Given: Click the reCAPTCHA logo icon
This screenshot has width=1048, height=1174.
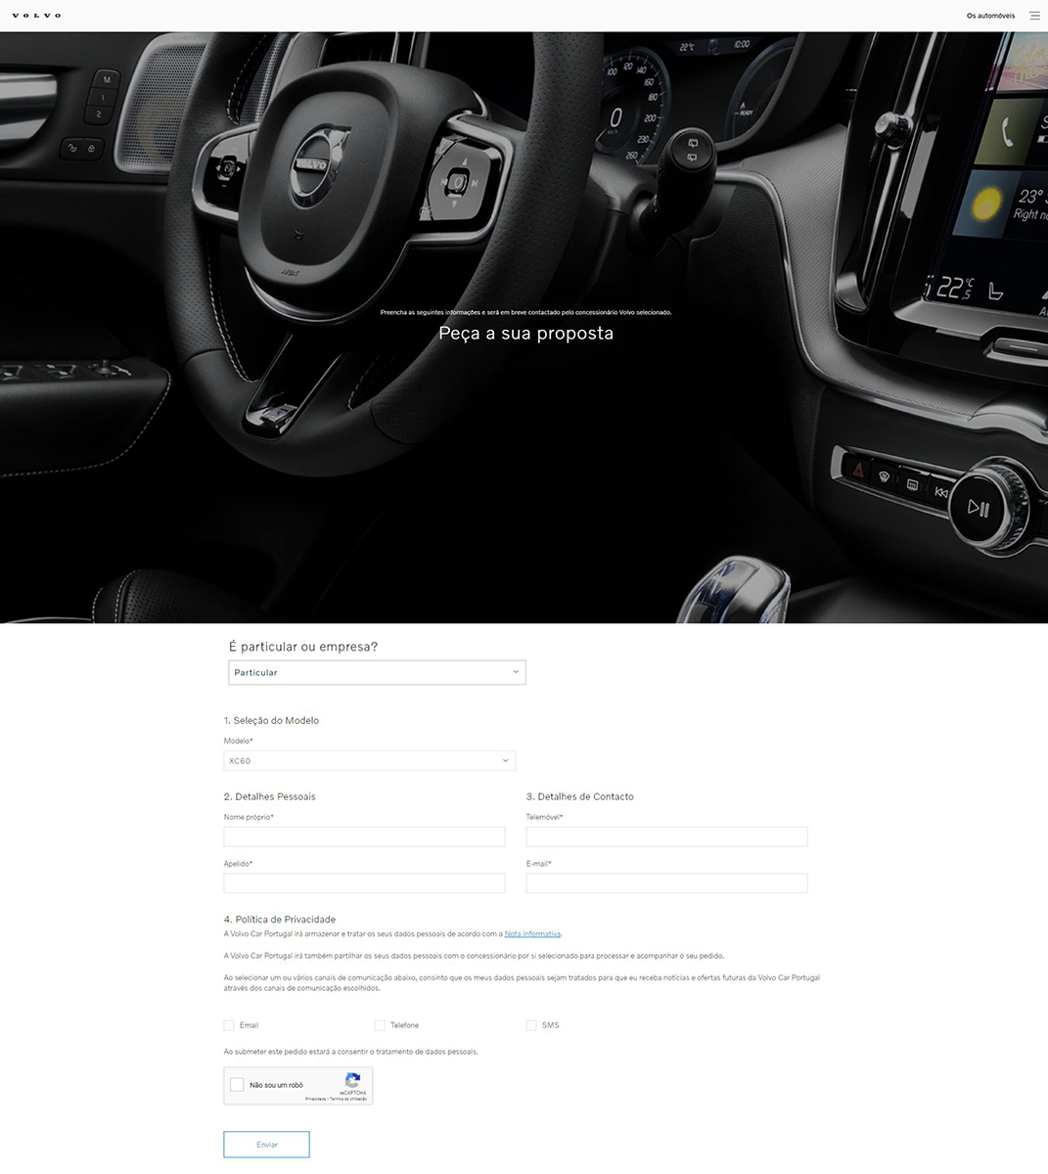Looking at the screenshot, I should tap(353, 1080).
